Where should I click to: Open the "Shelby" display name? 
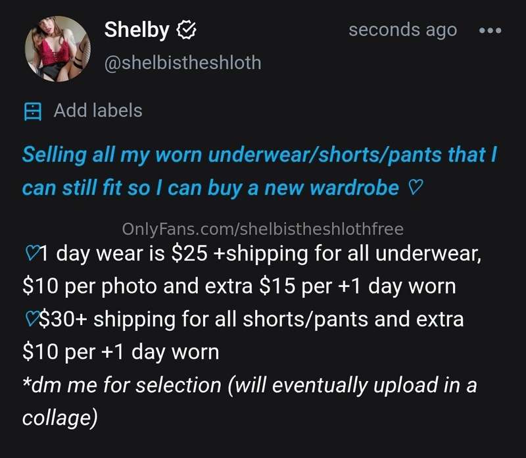click(137, 30)
